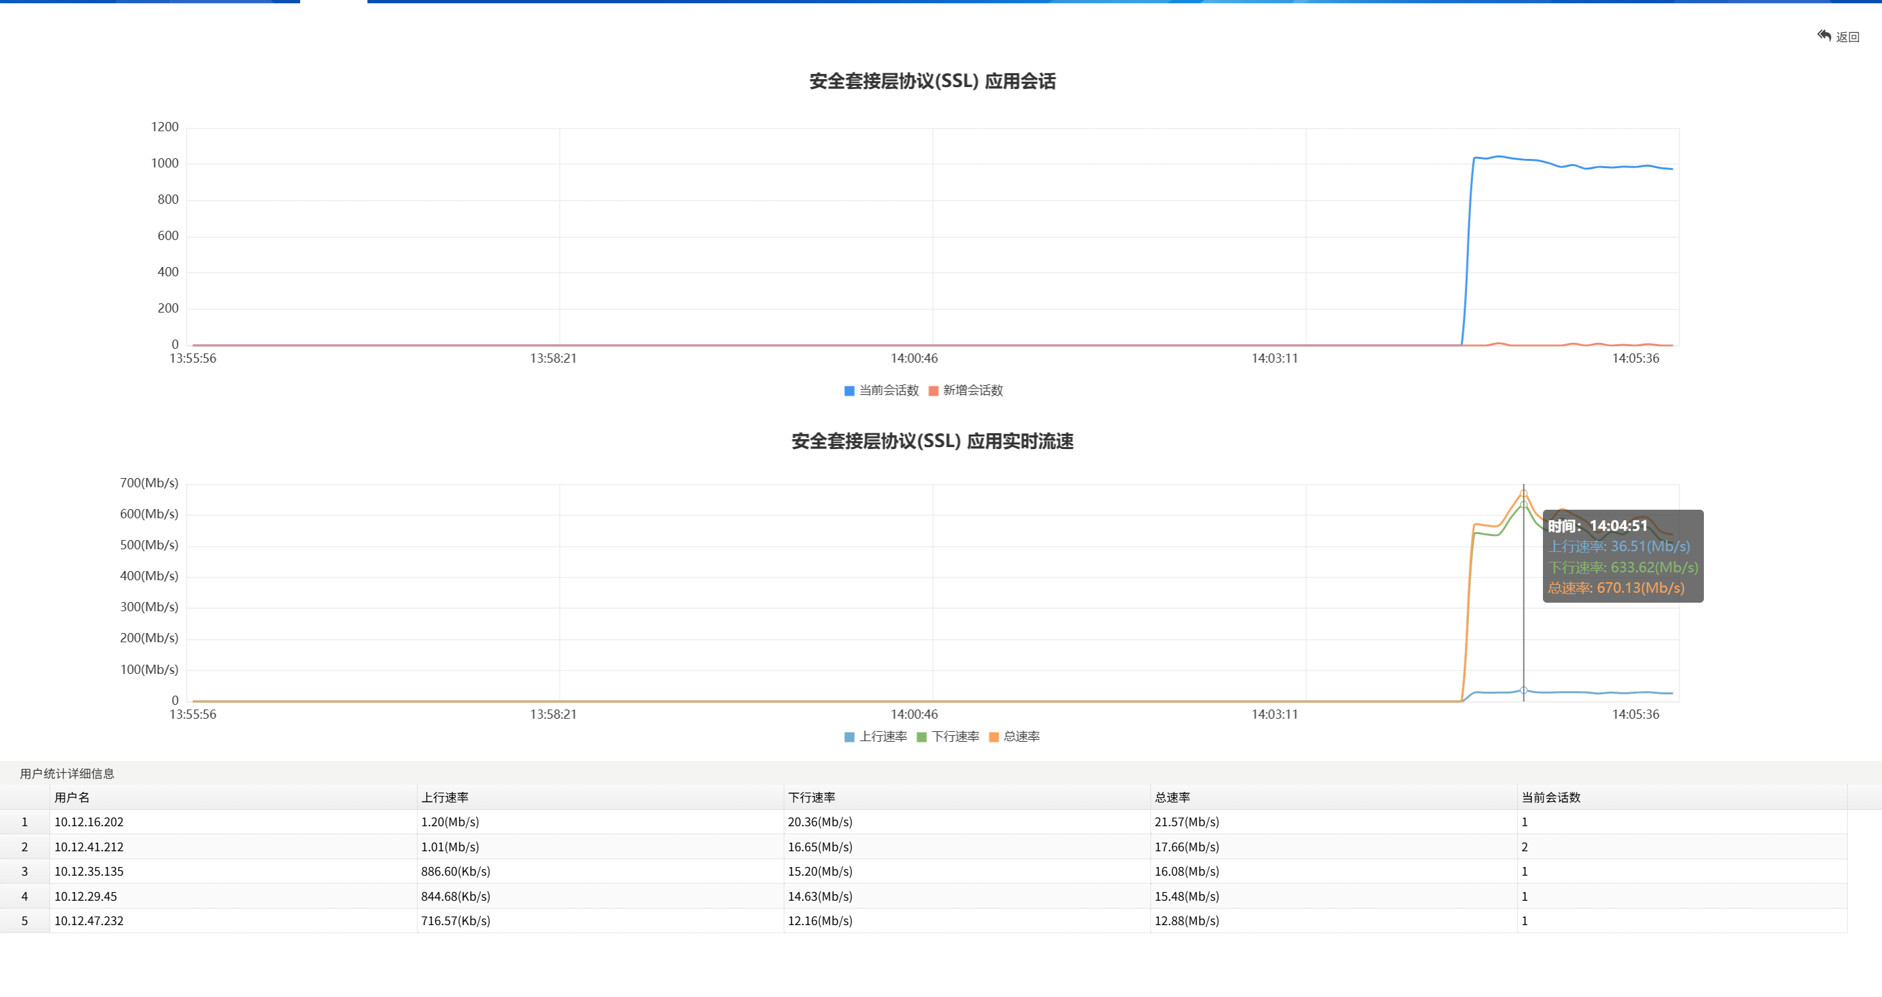Screen dimensions: 1882x997
Task: Select user row 10.12.47.232
Action: coord(88,921)
